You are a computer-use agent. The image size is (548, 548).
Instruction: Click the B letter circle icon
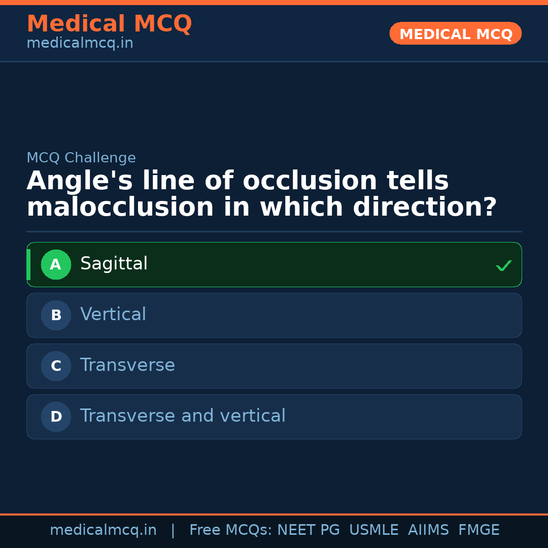point(56,315)
